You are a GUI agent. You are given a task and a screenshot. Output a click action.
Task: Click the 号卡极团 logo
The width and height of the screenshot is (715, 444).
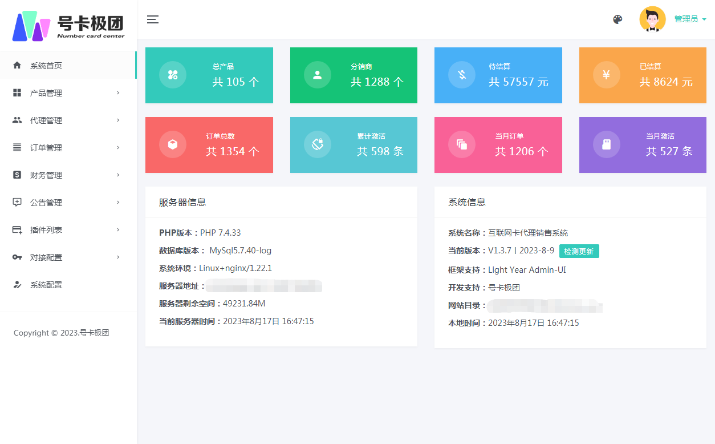[68, 26]
